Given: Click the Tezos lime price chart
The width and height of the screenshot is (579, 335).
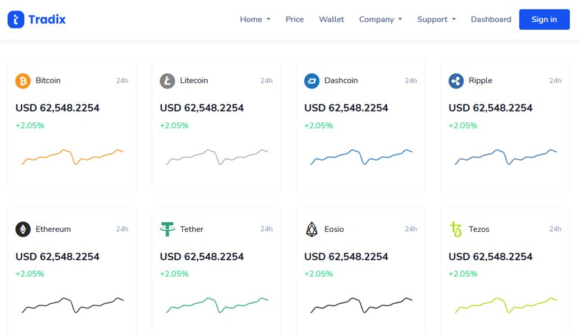Looking at the screenshot, I should tap(506, 305).
